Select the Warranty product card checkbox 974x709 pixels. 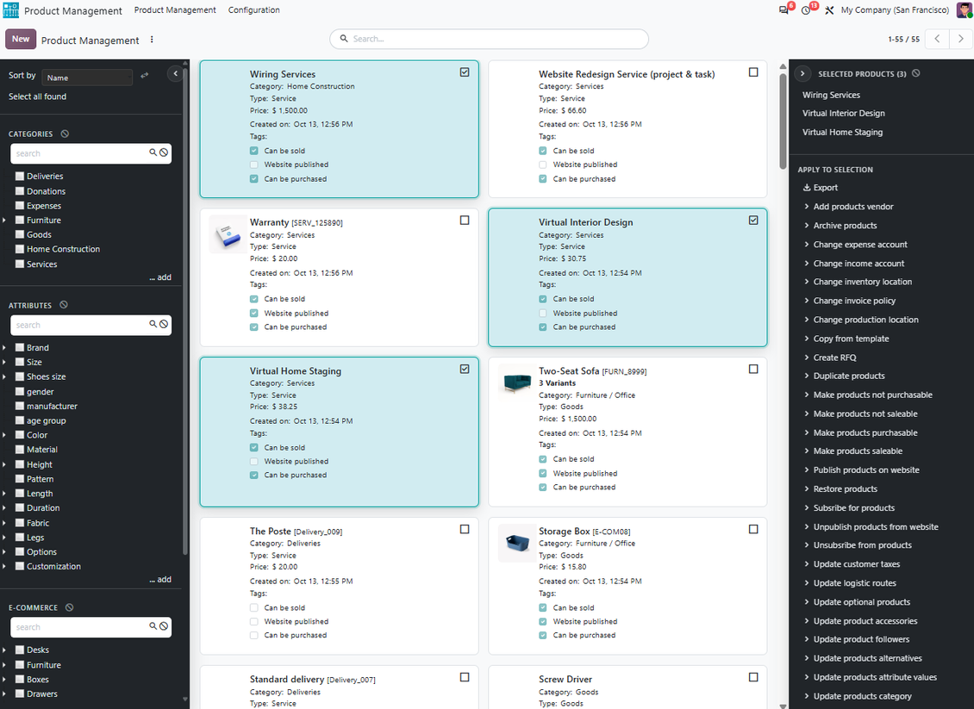tap(465, 221)
